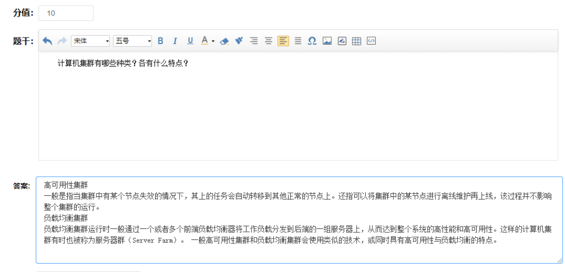
Task: Click the highlighted left-align button
Action: click(283, 41)
